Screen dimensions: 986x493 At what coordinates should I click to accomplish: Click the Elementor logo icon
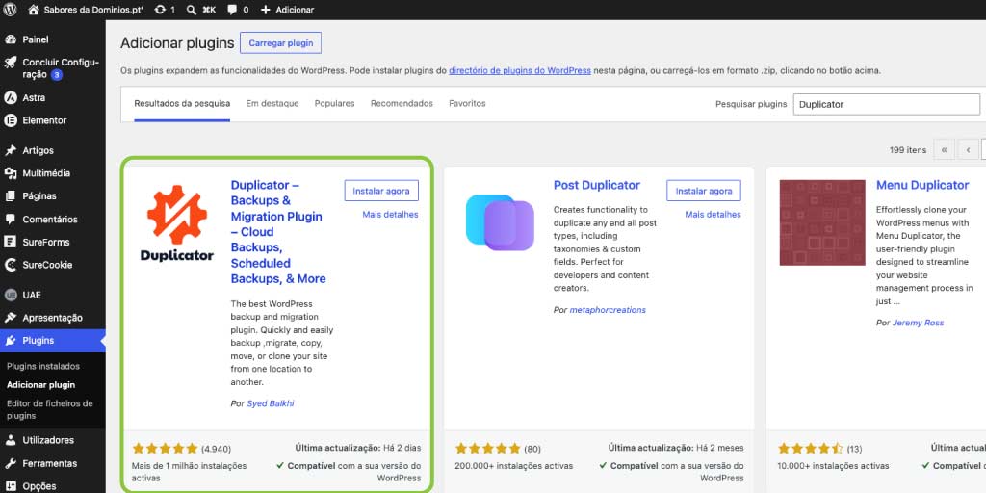(x=10, y=120)
